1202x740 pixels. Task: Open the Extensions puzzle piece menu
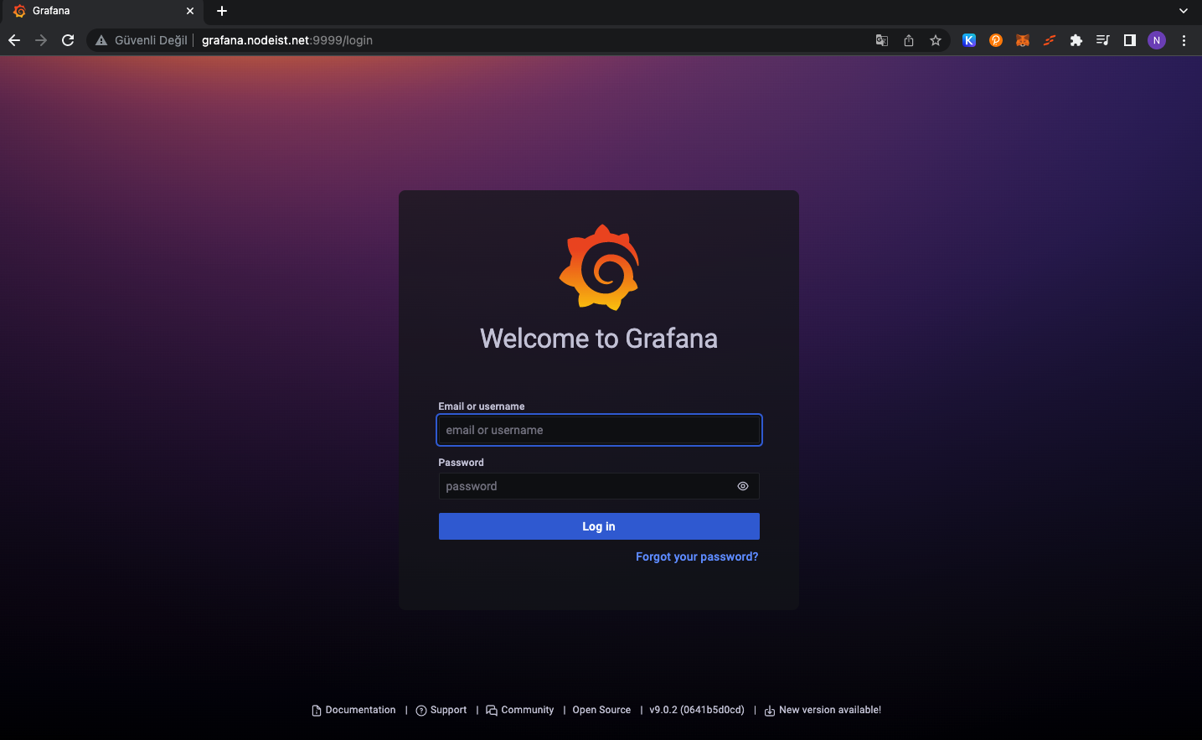[x=1076, y=40]
